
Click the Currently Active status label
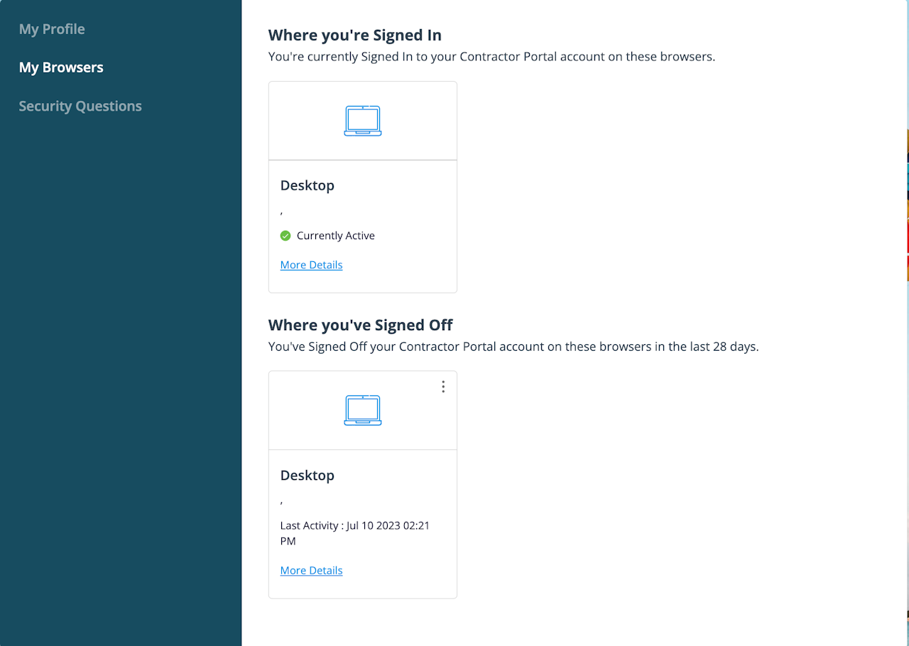[x=335, y=236]
